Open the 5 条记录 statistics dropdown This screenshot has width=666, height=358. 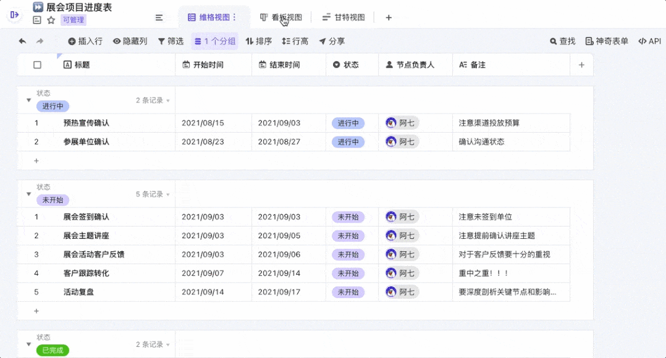(153, 194)
